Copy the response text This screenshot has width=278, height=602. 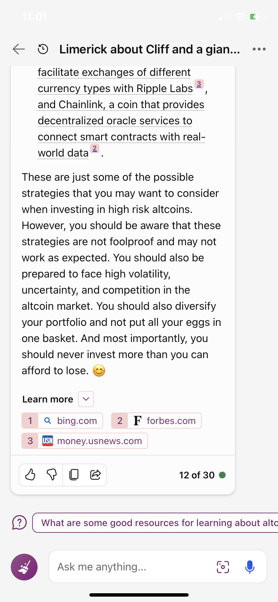[74, 475]
